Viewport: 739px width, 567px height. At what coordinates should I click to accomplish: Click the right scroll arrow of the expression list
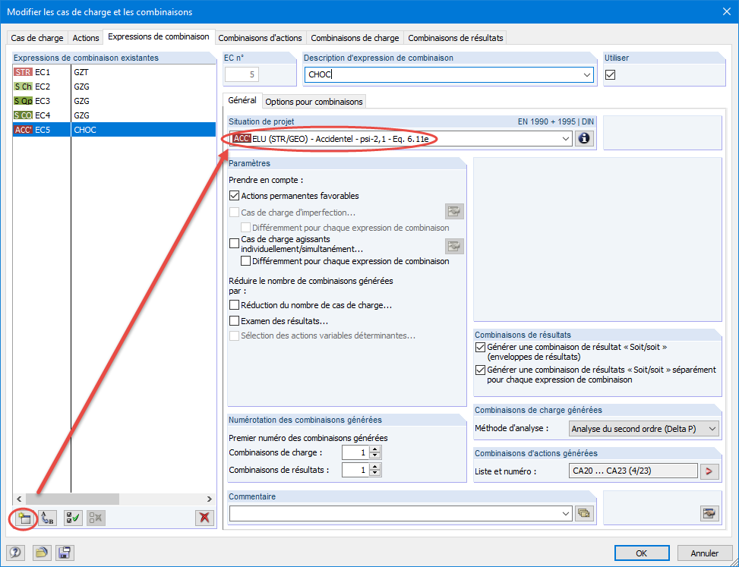(210, 499)
